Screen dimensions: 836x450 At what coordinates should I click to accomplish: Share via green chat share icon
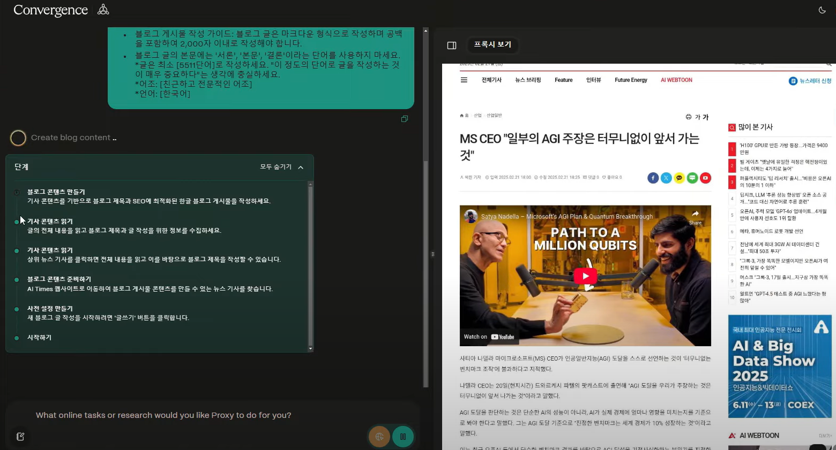click(x=692, y=178)
